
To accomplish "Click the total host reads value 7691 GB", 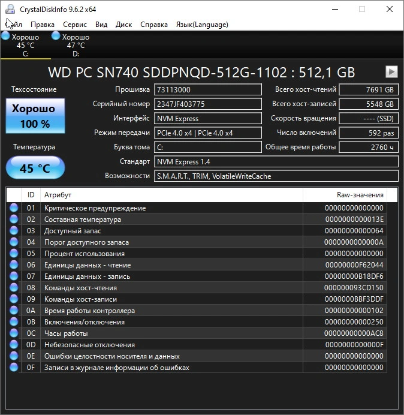I will pyautogui.click(x=368, y=89).
